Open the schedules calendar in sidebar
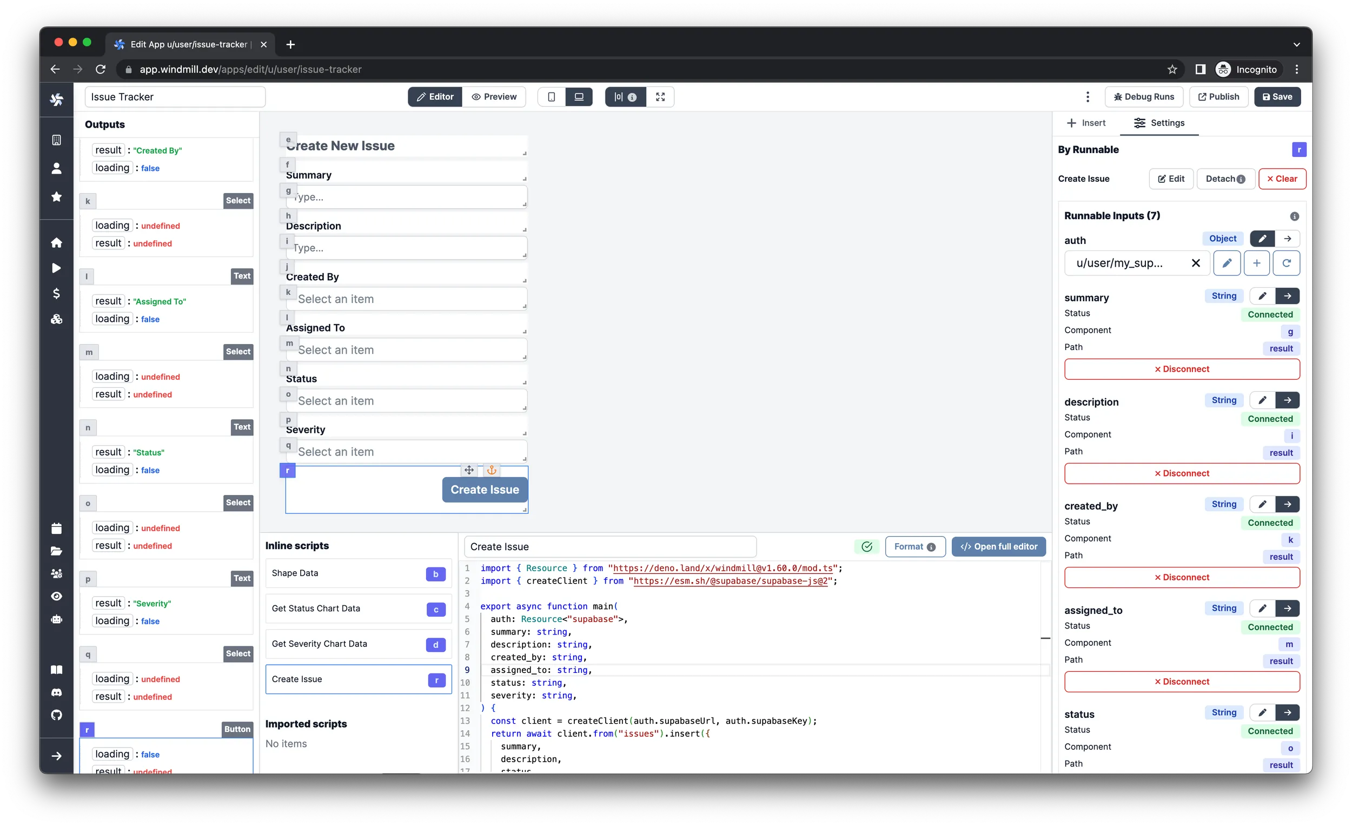This screenshot has height=826, width=1352. pos(57,527)
